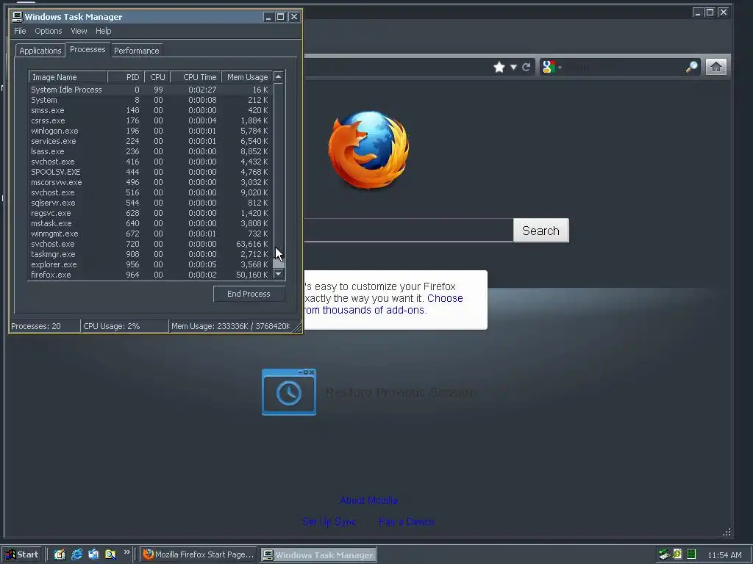Select the services.exe process

150,142
